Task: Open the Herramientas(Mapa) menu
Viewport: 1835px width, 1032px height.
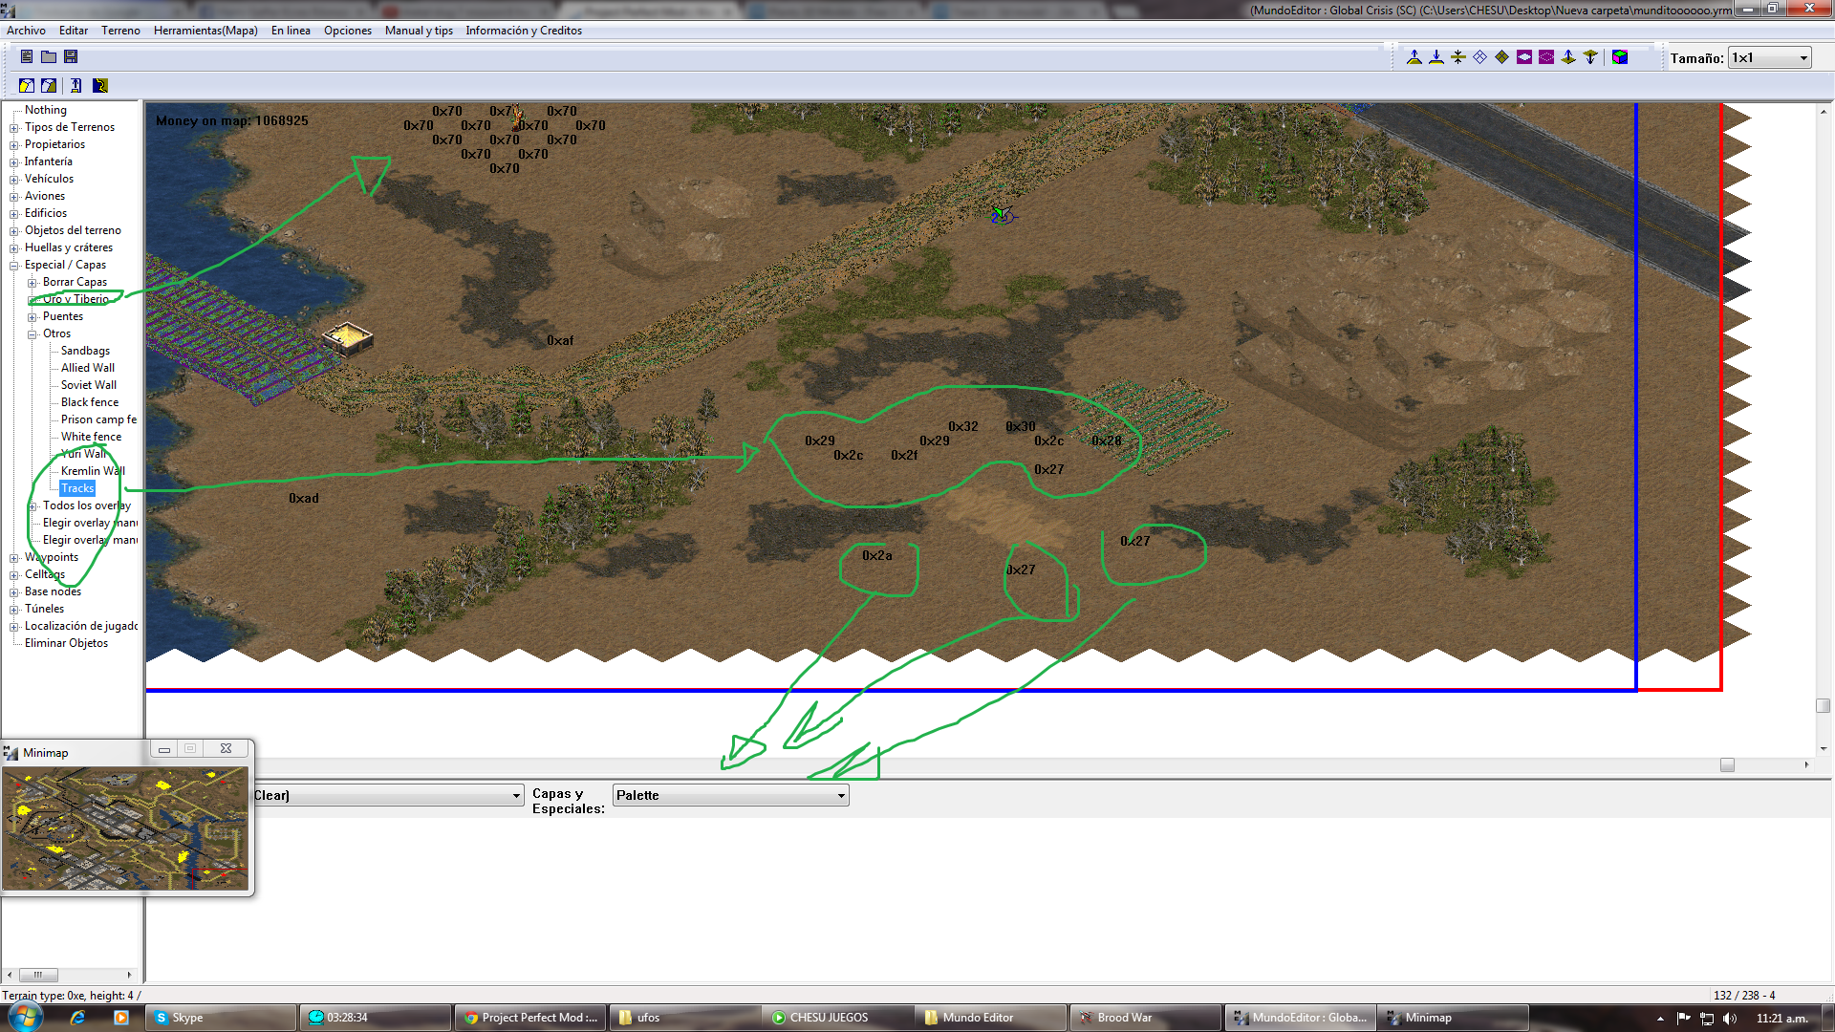Action: [204, 30]
